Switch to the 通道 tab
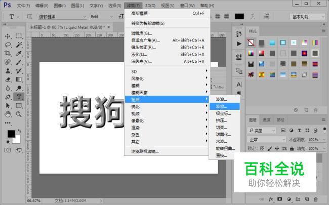The width and height of the screenshot is (329, 205). pyautogui.click(x=266, y=119)
